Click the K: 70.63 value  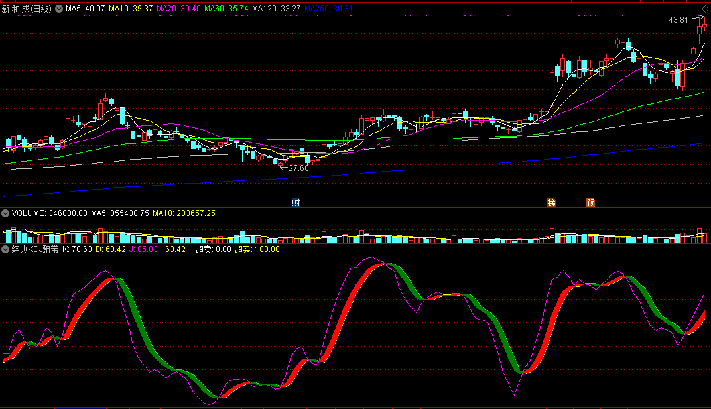click(77, 249)
